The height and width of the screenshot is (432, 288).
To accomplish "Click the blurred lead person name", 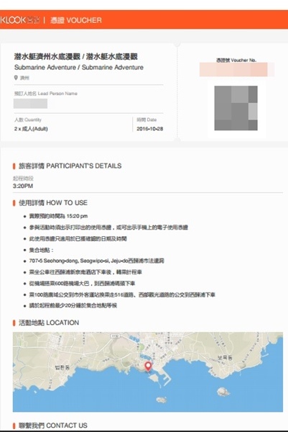I will click(30, 104).
